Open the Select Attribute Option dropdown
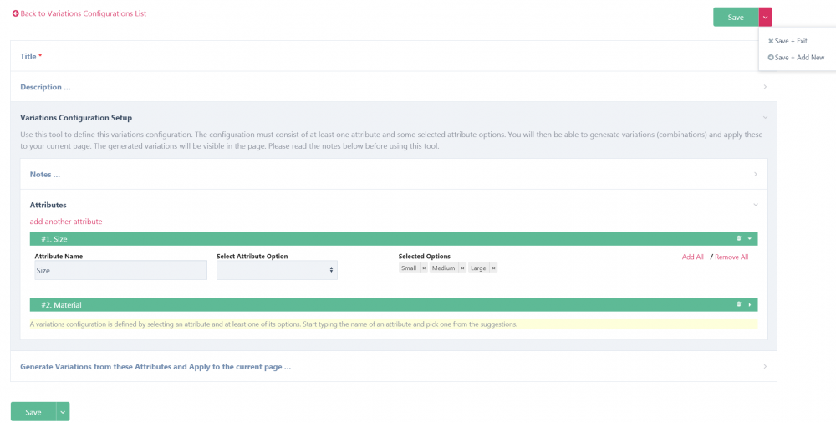Viewport: 836px width, 423px height. [x=277, y=269]
